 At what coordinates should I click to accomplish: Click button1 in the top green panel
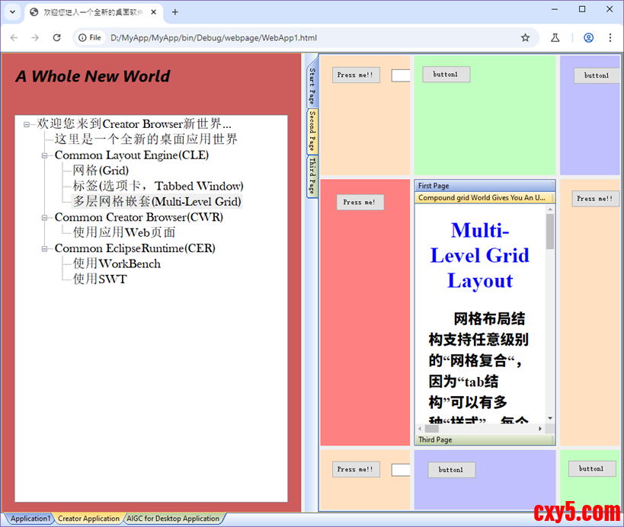coord(446,74)
